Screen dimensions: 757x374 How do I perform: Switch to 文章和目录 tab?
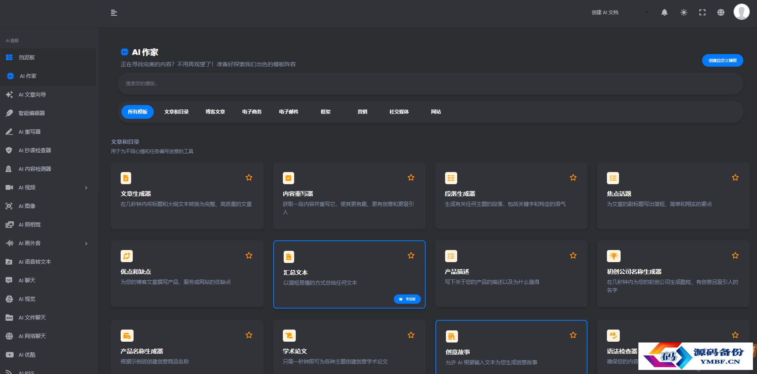coord(176,112)
